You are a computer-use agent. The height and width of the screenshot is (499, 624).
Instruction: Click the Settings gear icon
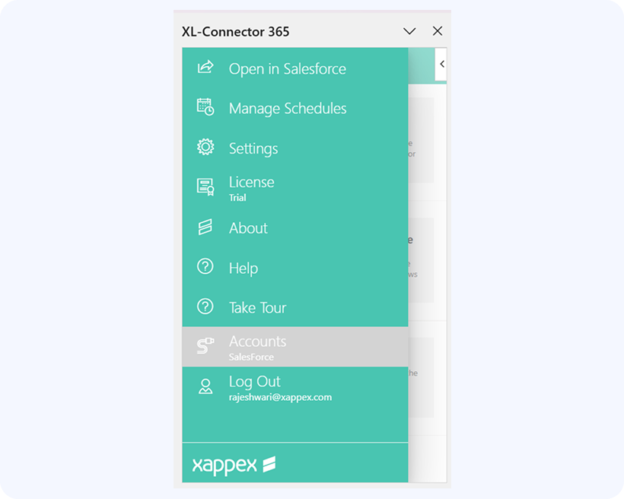click(205, 148)
